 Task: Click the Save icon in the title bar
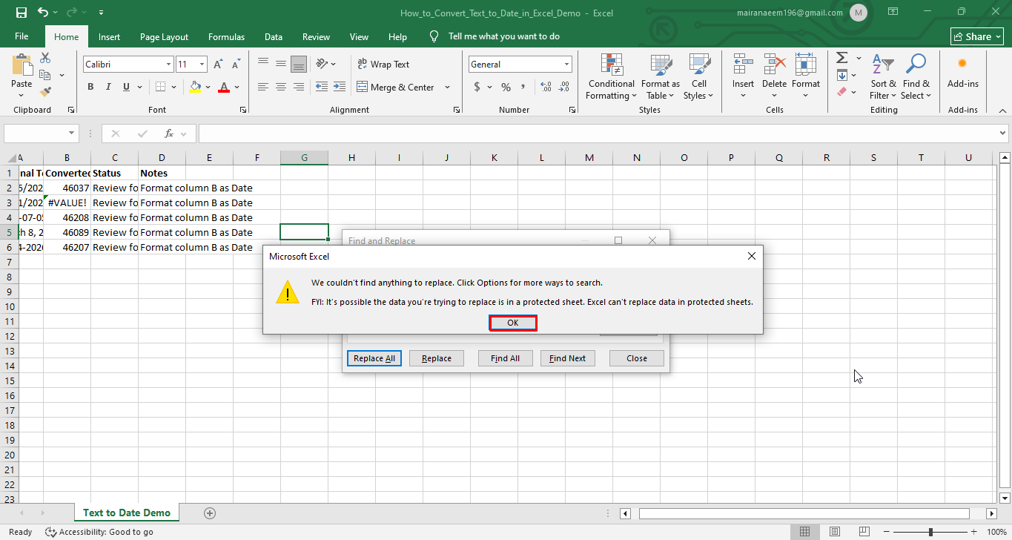tap(21, 13)
